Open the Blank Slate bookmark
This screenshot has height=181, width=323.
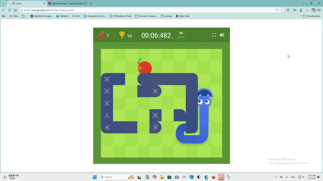[182, 16]
